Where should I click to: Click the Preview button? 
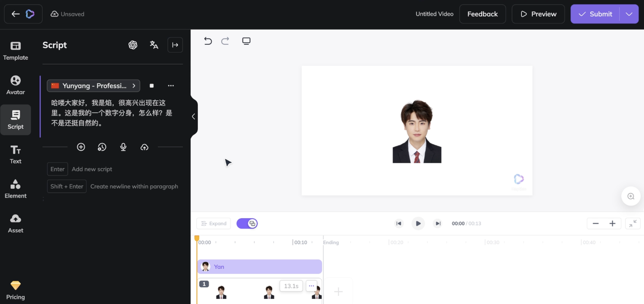538,14
